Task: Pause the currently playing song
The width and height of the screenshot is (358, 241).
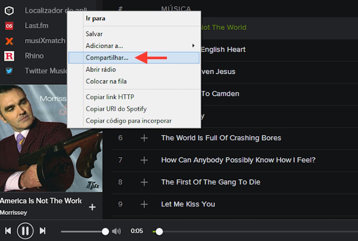Action: coord(25,230)
